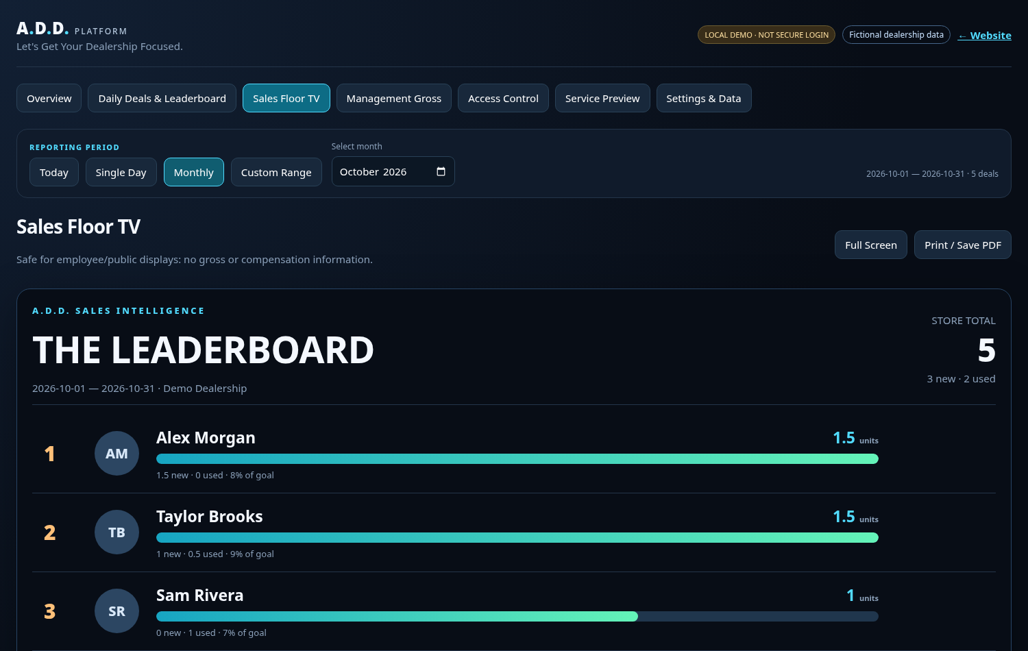This screenshot has width=1028, height=651.
Task: Click the Store Total value 5
Action: (986, 350)
